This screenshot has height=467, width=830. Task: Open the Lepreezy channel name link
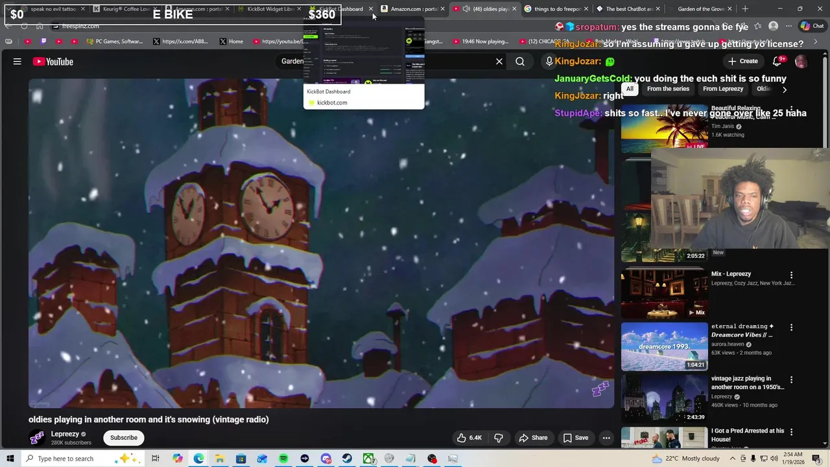click(x=65, y=434)
